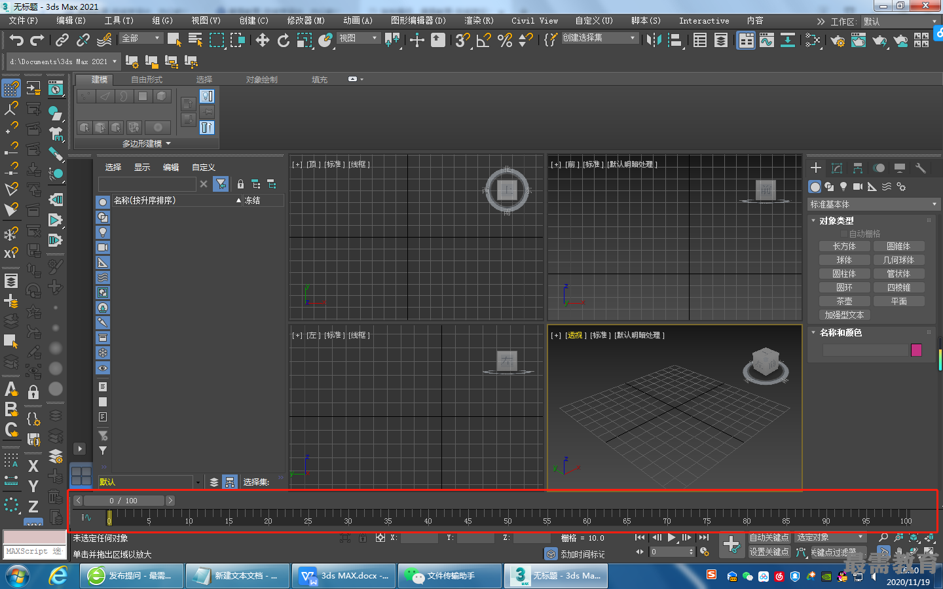943x589 pixels.
Task: Open Schematic View icon
Action: pos(788,40)
